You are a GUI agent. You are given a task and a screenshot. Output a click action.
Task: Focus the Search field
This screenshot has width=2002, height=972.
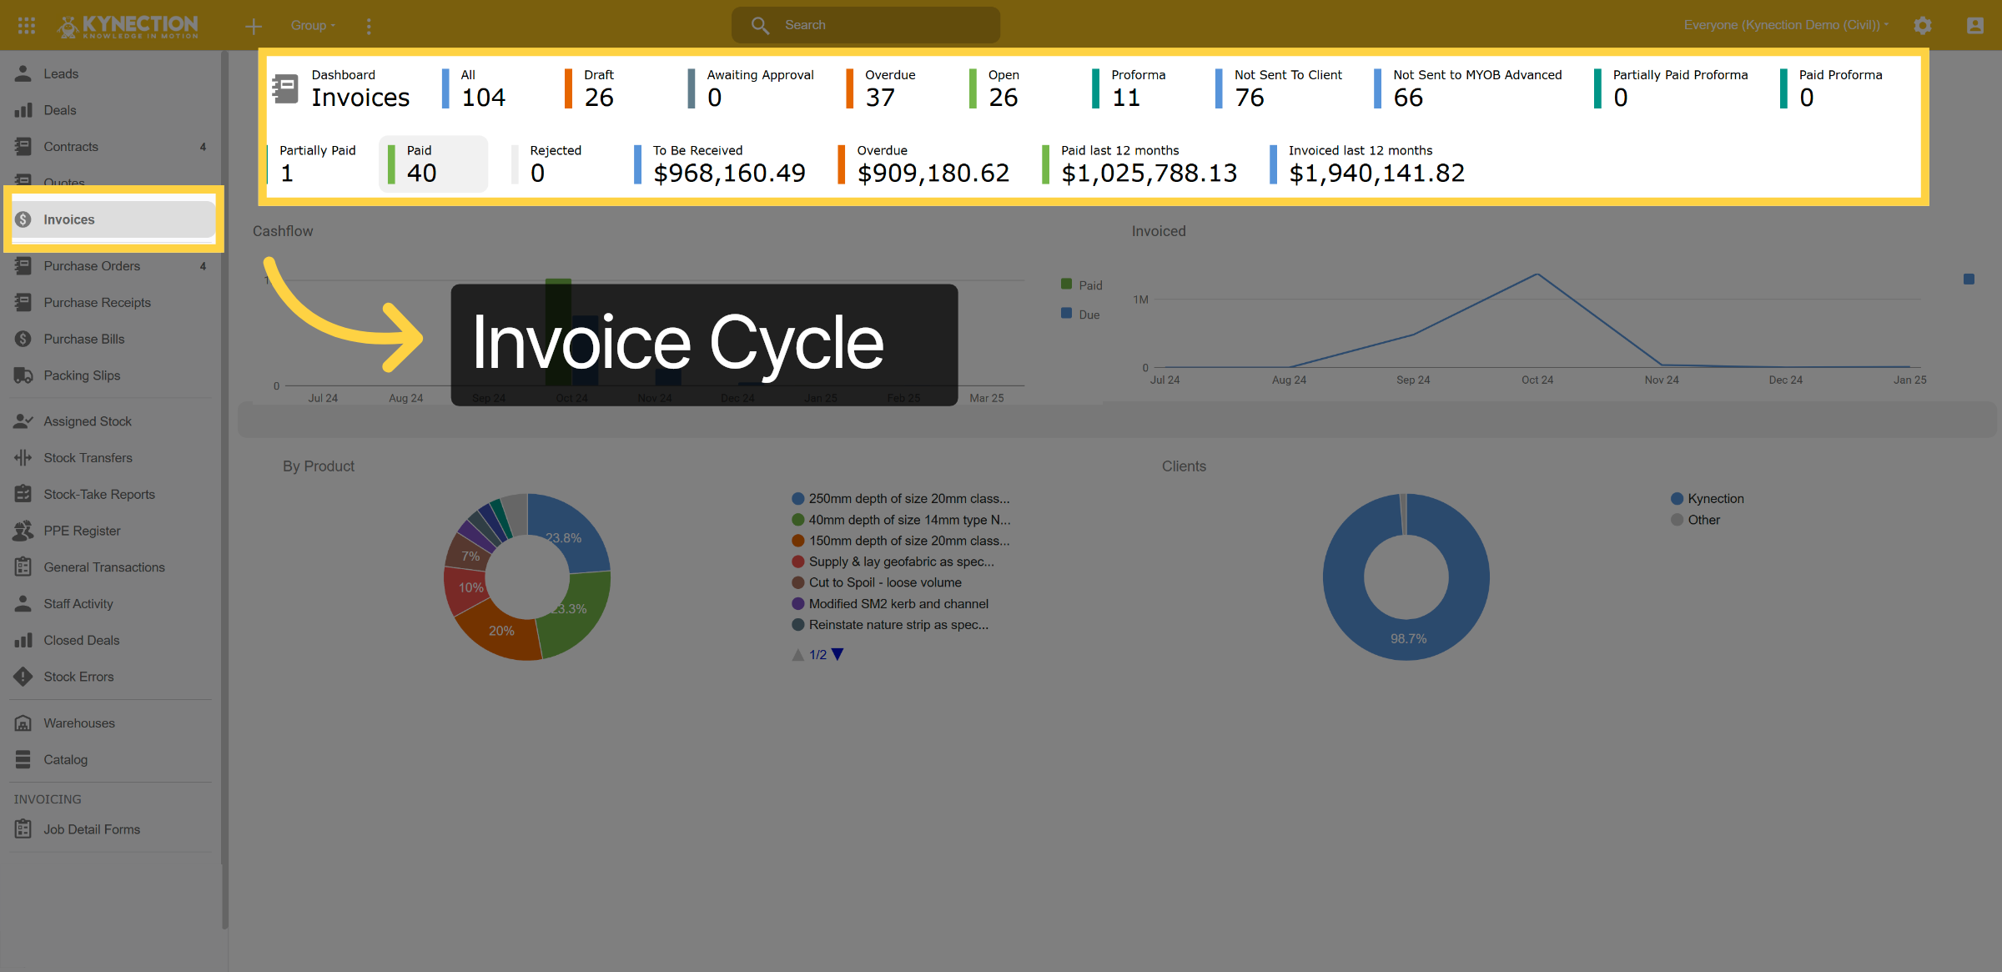coord(866,25)
